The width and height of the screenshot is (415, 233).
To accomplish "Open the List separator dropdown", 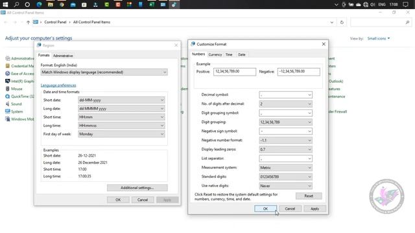I will (285, 159).
